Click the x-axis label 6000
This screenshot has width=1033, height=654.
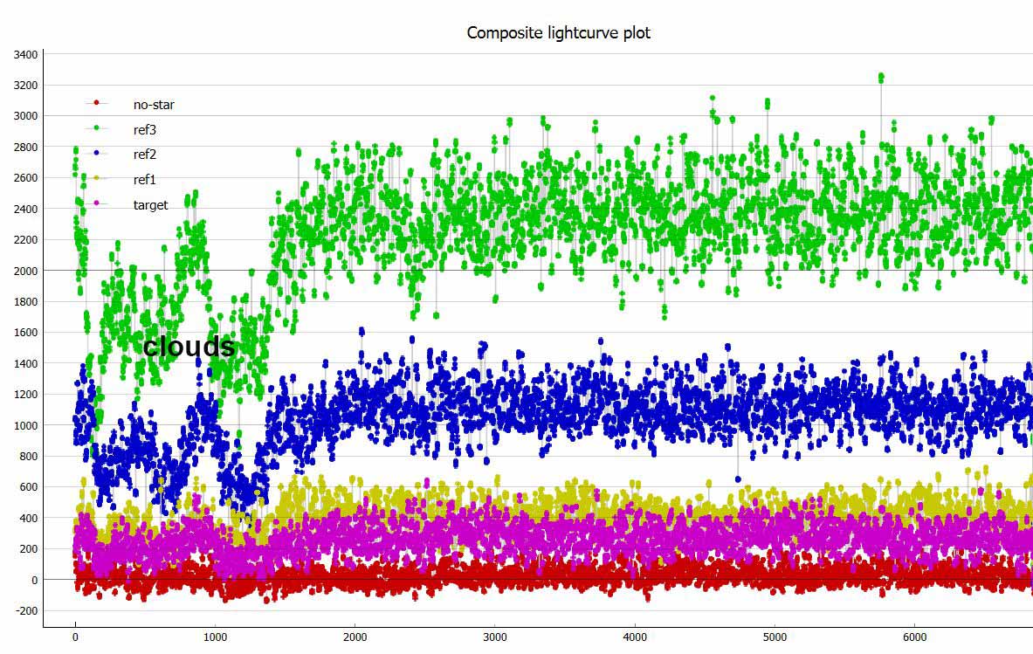pyautogui.click(x=914, y=637)
